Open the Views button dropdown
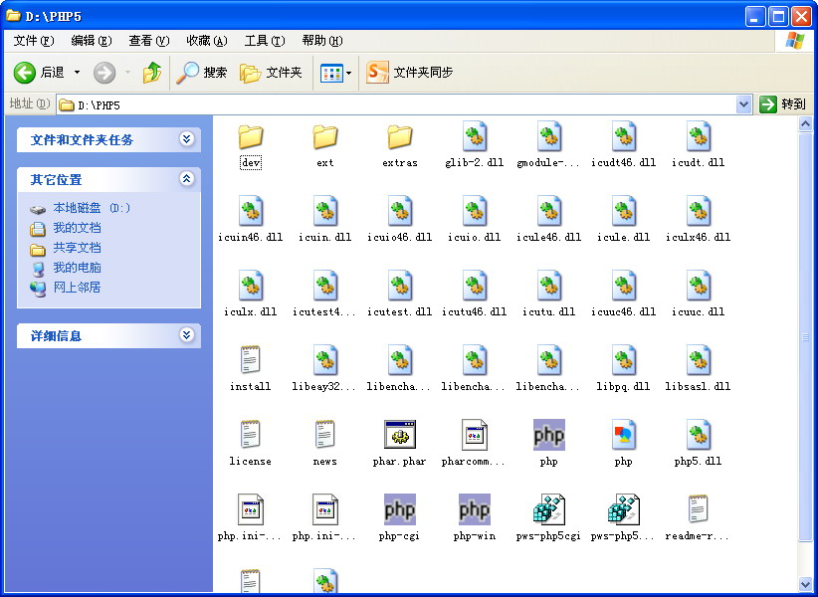818x597 pixels. pyautogui.click(x=348, y=73)
